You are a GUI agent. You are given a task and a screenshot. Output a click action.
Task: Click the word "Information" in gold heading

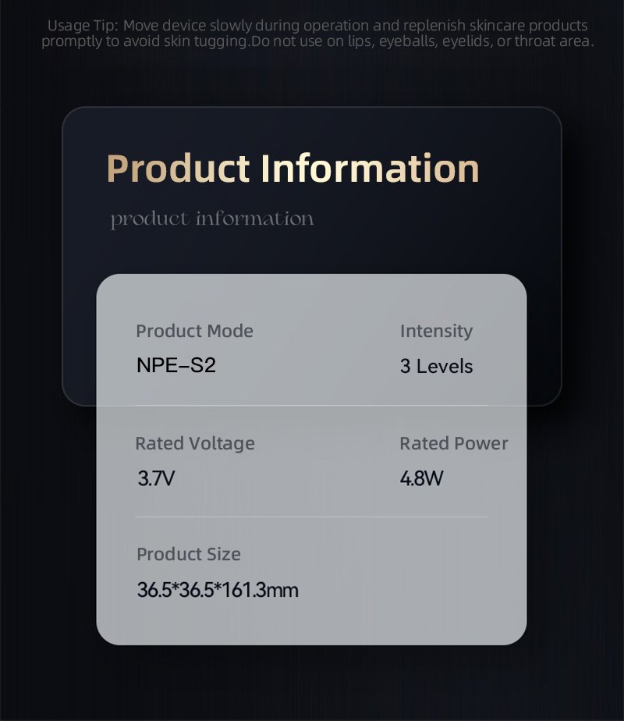(369, 169)
